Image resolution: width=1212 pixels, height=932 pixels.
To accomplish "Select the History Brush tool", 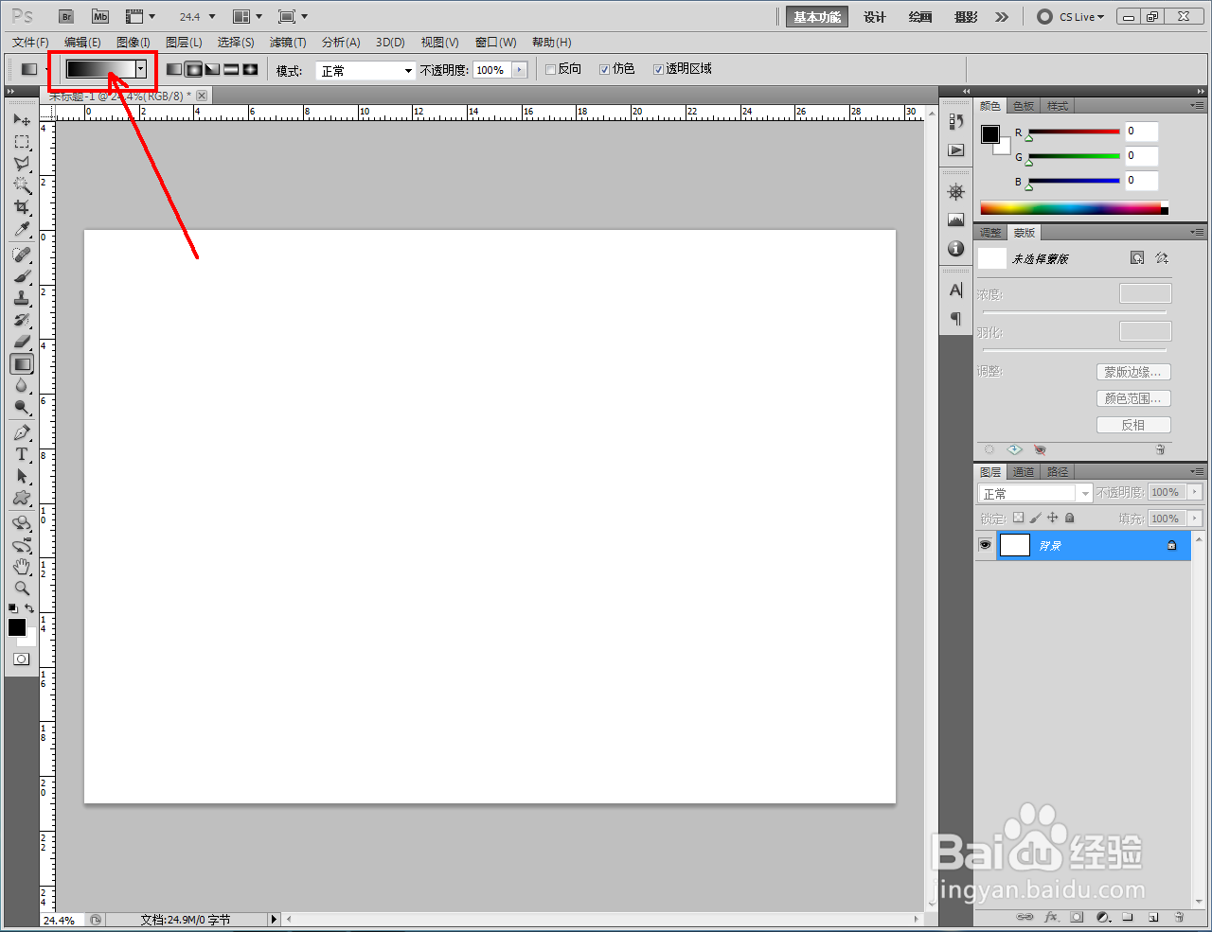I will tap(22, 320).
